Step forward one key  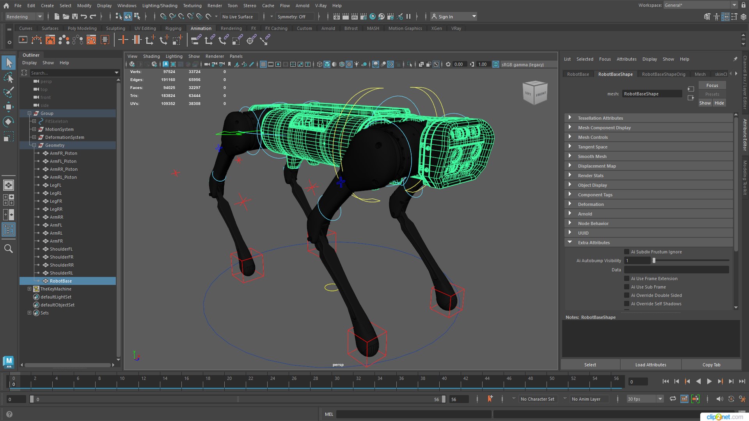point(720,382)
